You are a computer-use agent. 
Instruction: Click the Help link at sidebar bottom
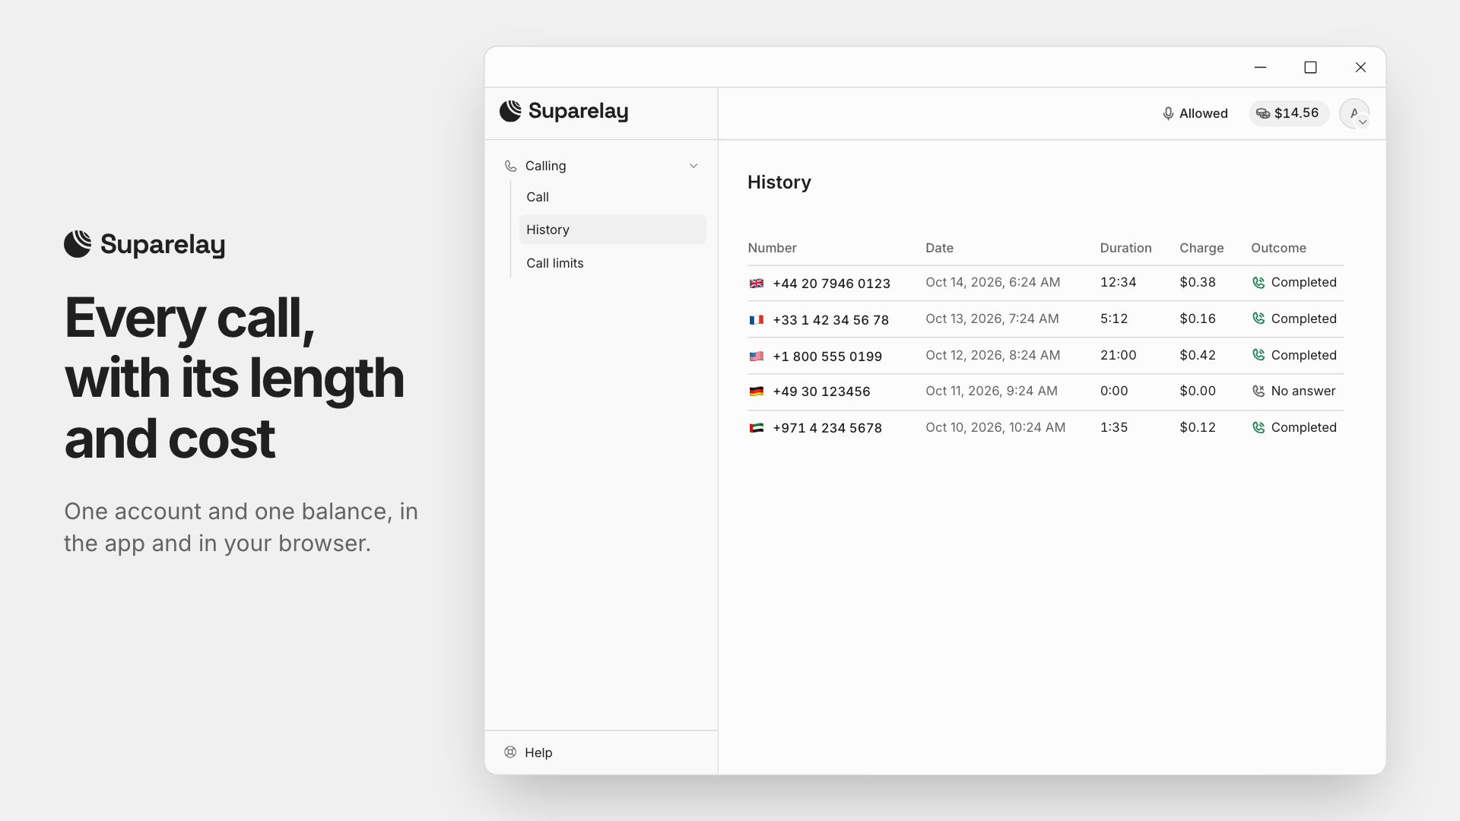click(538, 753)
